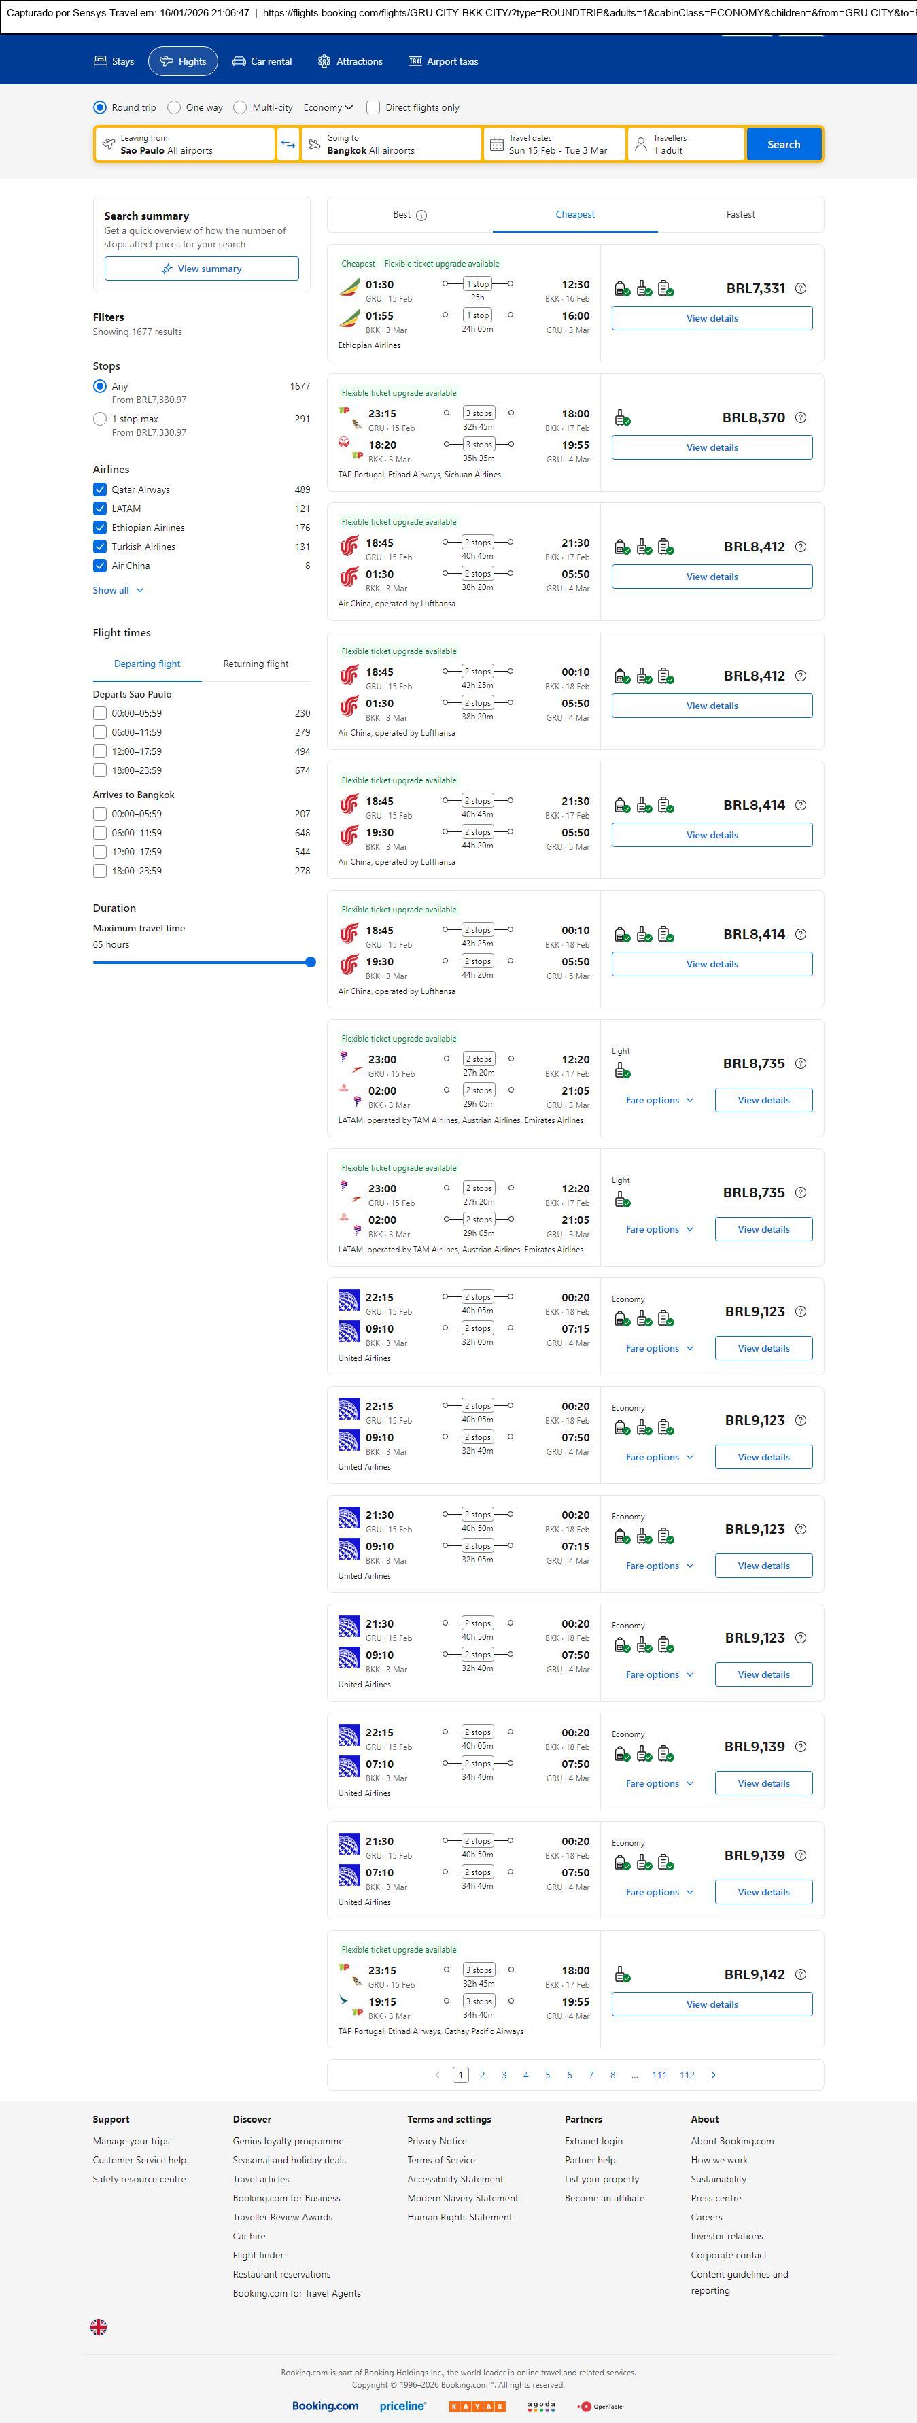Expand Fare options for the BRL8,735 LATAM flight
917x2423 pixels.
tap(659, 1101)
